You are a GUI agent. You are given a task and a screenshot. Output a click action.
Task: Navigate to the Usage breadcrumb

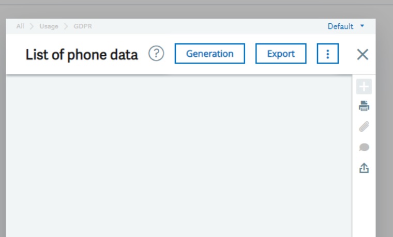49,26
